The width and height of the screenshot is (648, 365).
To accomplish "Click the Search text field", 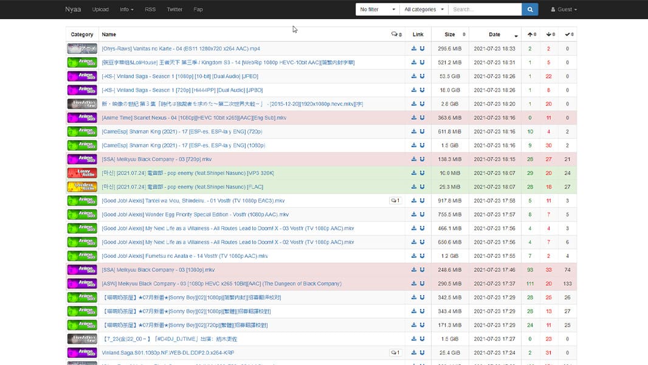I will (484, 9).
